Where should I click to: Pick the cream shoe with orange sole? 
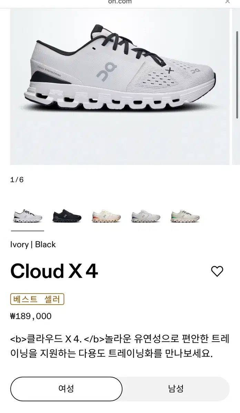[x=106, y=216]
